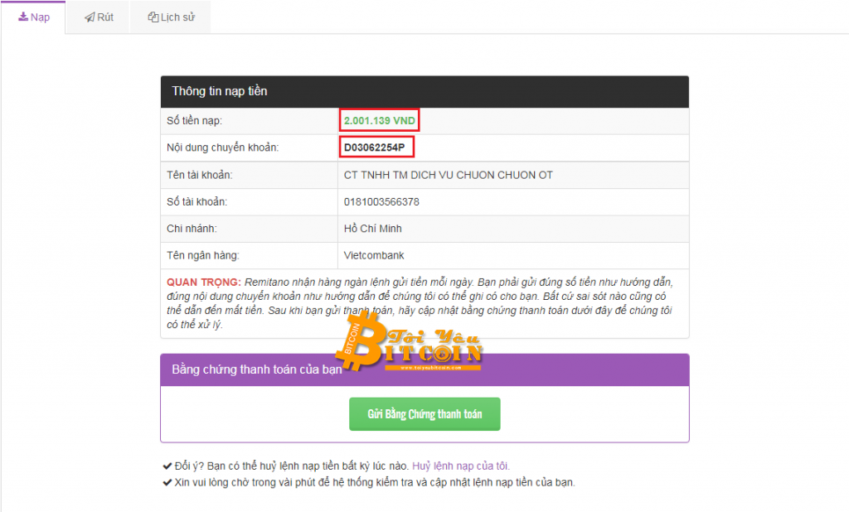Click the "Huỷ lệnh nạp của tôi" link
The height and width of the screenshot is (512, 849).
(467, 466)
